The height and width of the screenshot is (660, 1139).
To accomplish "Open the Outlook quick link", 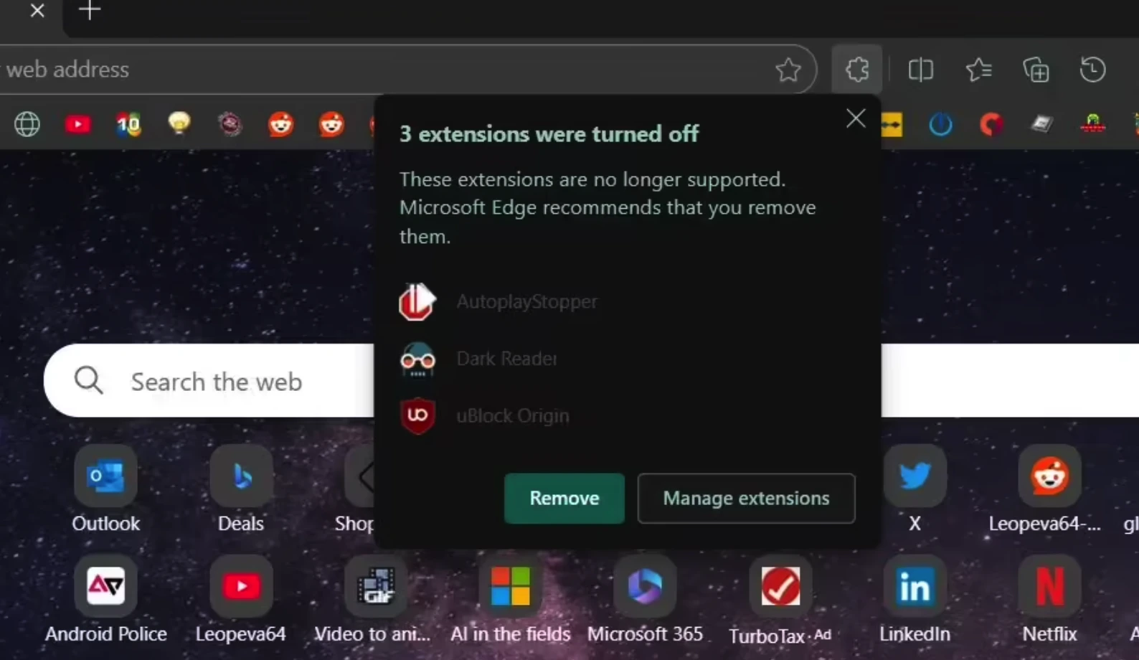I will [x=106, y=490].
